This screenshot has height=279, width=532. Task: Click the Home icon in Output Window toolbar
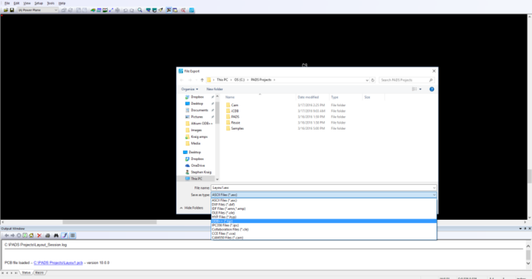pos(31,235)
